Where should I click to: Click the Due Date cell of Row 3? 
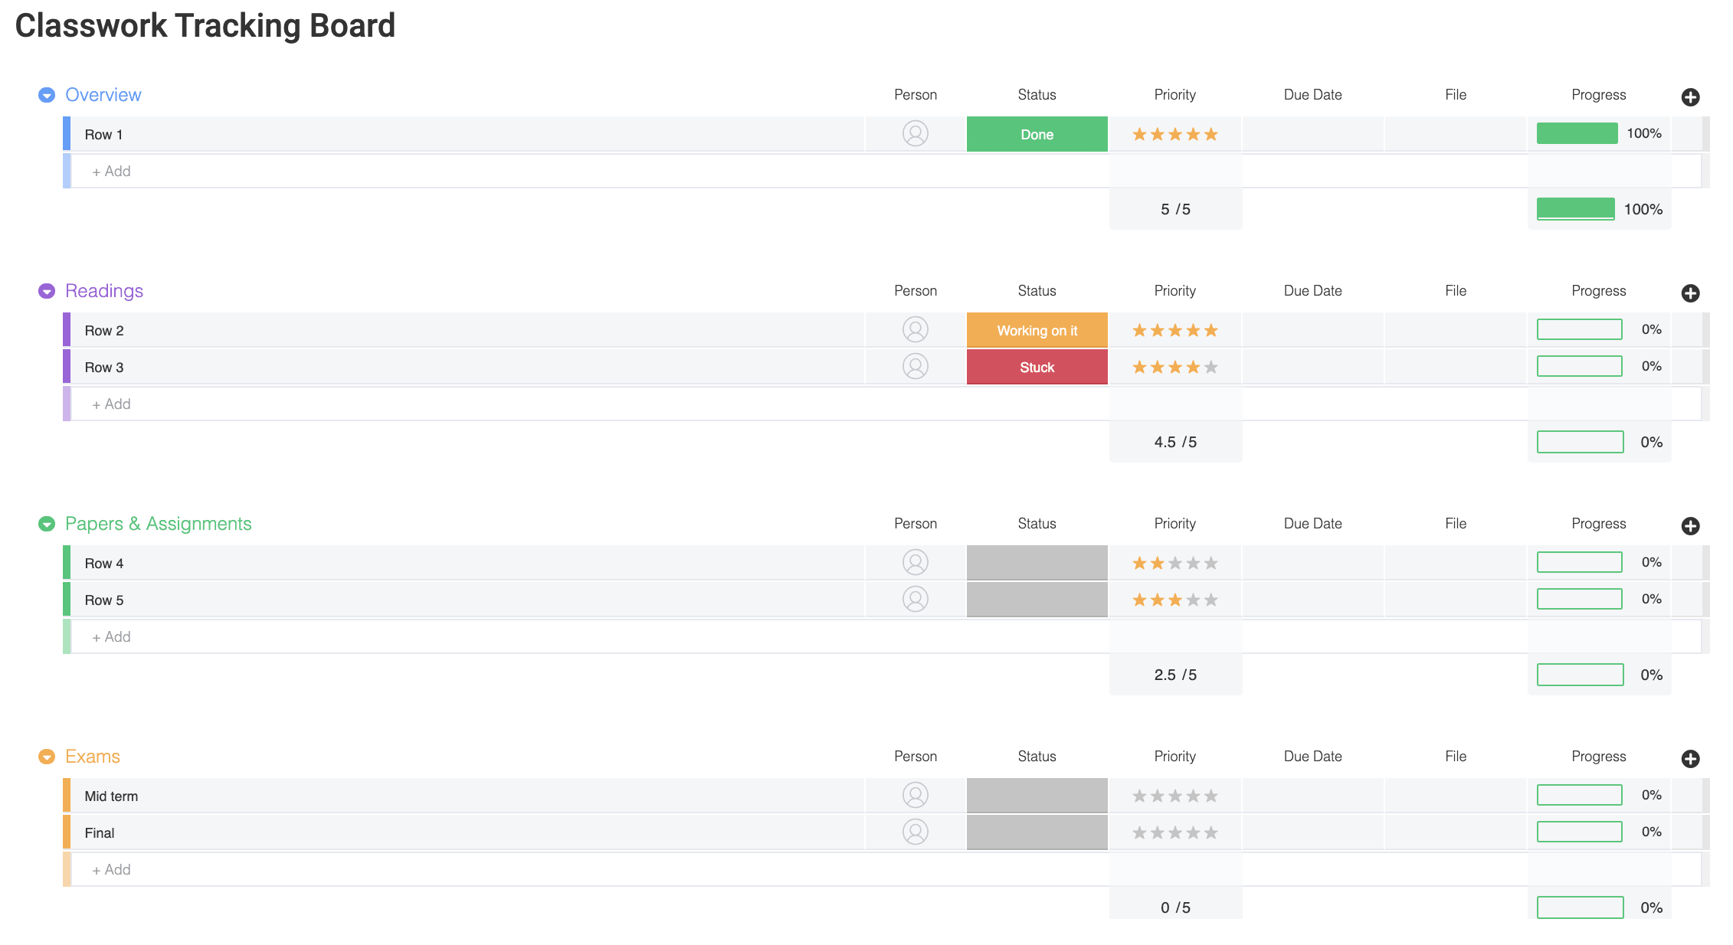pos(1313,367)
